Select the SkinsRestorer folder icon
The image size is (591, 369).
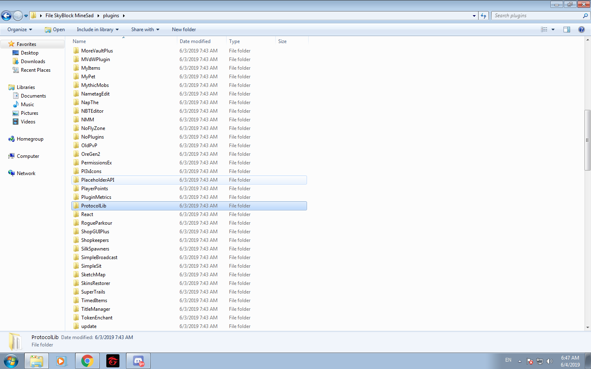[76, 283]
